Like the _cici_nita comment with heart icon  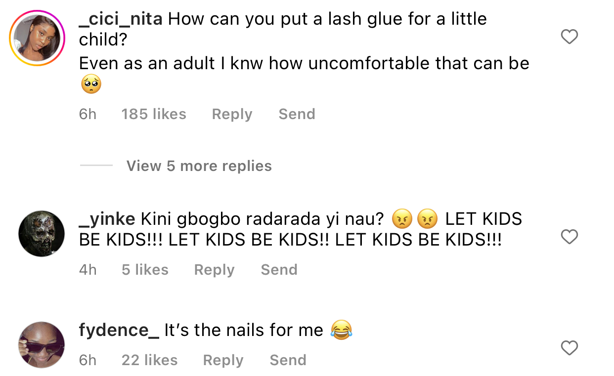click(570, 37)
